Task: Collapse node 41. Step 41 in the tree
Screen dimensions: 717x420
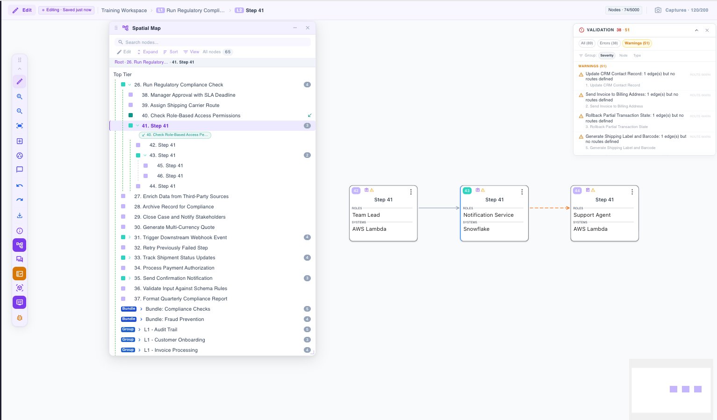Action: [137, 126]
